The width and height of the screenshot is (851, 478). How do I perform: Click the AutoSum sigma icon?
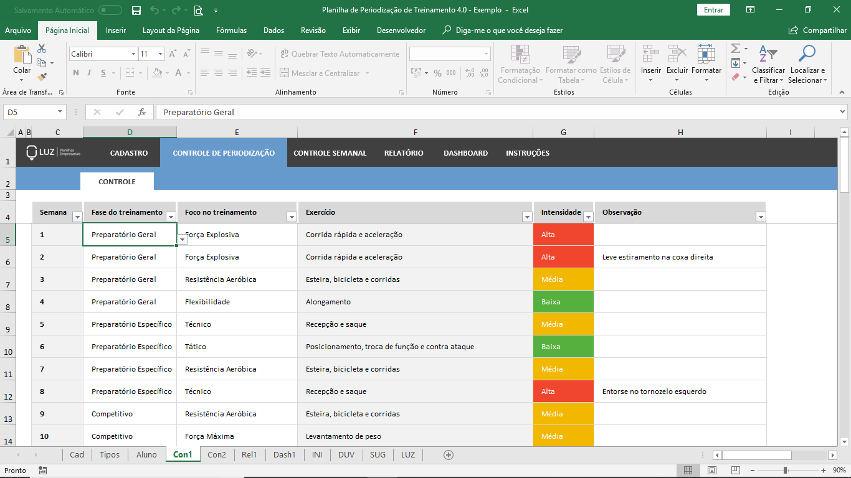click(735, 49)
